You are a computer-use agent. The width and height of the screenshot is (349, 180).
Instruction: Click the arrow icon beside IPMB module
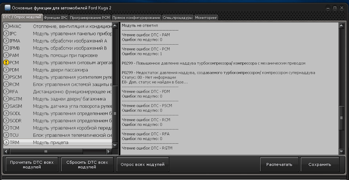click(7, 48)
